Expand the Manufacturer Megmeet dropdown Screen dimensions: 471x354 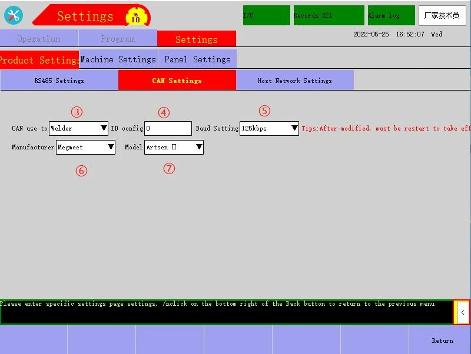click(x=85, y=147)
